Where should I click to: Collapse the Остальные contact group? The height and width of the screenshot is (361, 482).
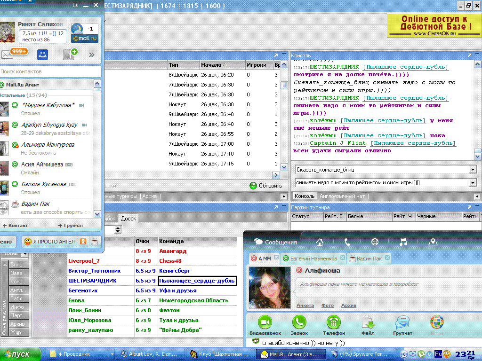click(x=23, y=95)
